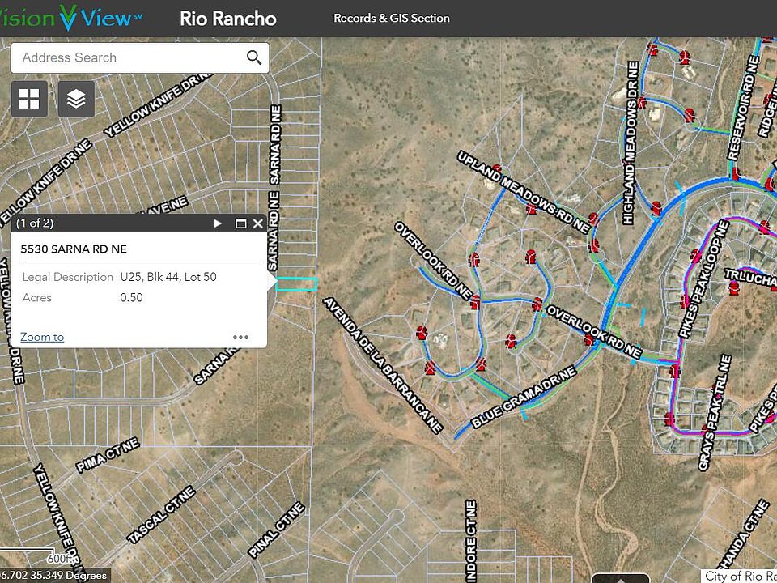The image size is (777, 583).
Task: Click the (1 of 2) popup counter
Action: pos(35,223)
